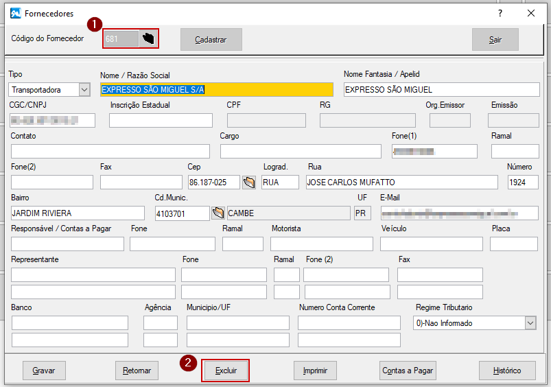The height and width of the screenshot is (387, 551).
Task: Click the Nome / Razão Social field
Action: coord(216,90)
